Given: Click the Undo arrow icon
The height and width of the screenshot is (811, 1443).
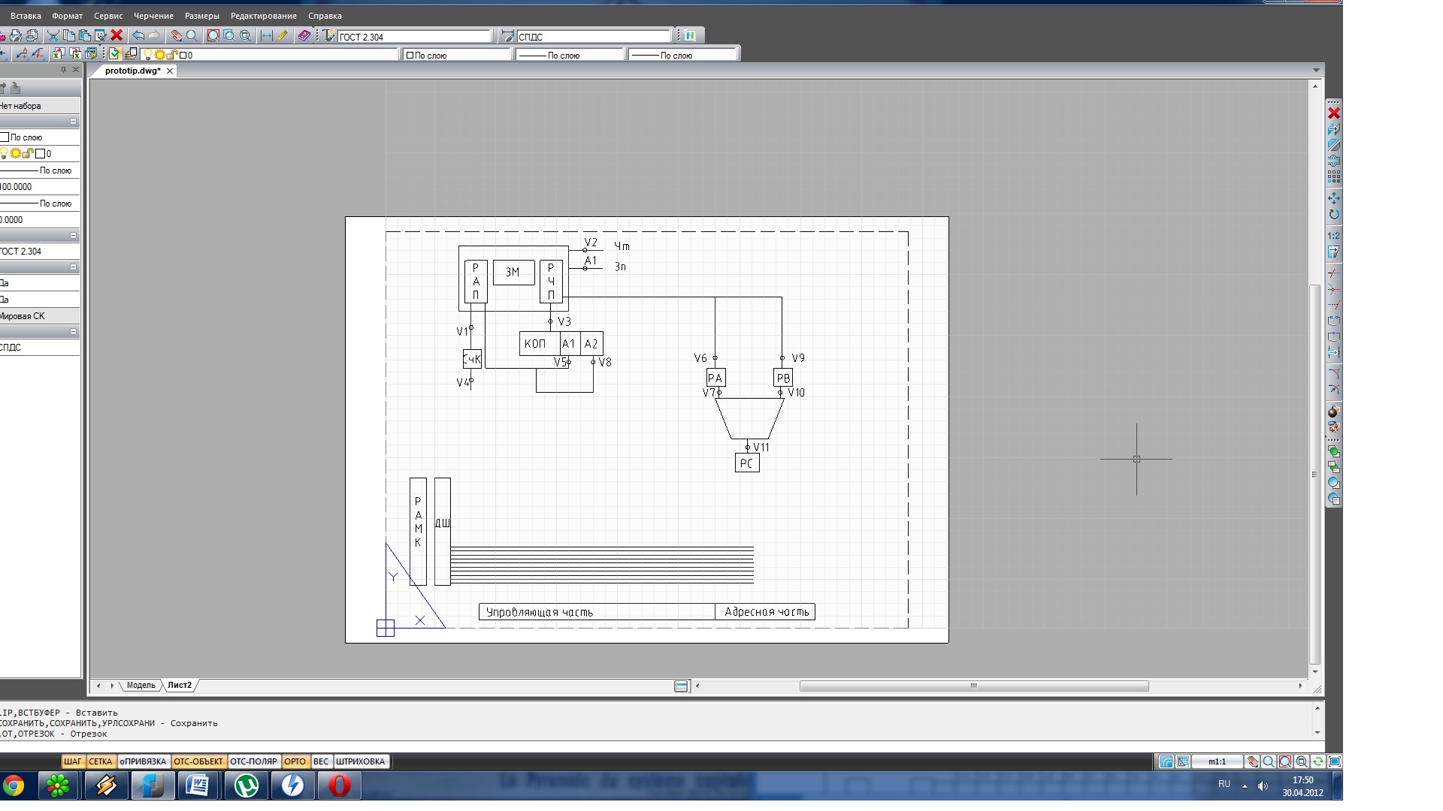Looking at the screenshot, I should pos(138,35).
